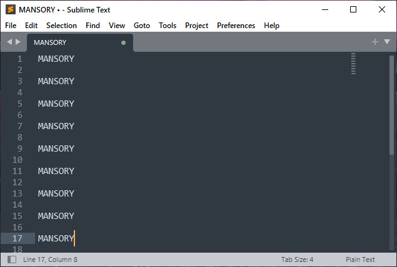This screenshot has height=267, width=397.
Task: Click the next tab right arrow
Action: point(18,42)
